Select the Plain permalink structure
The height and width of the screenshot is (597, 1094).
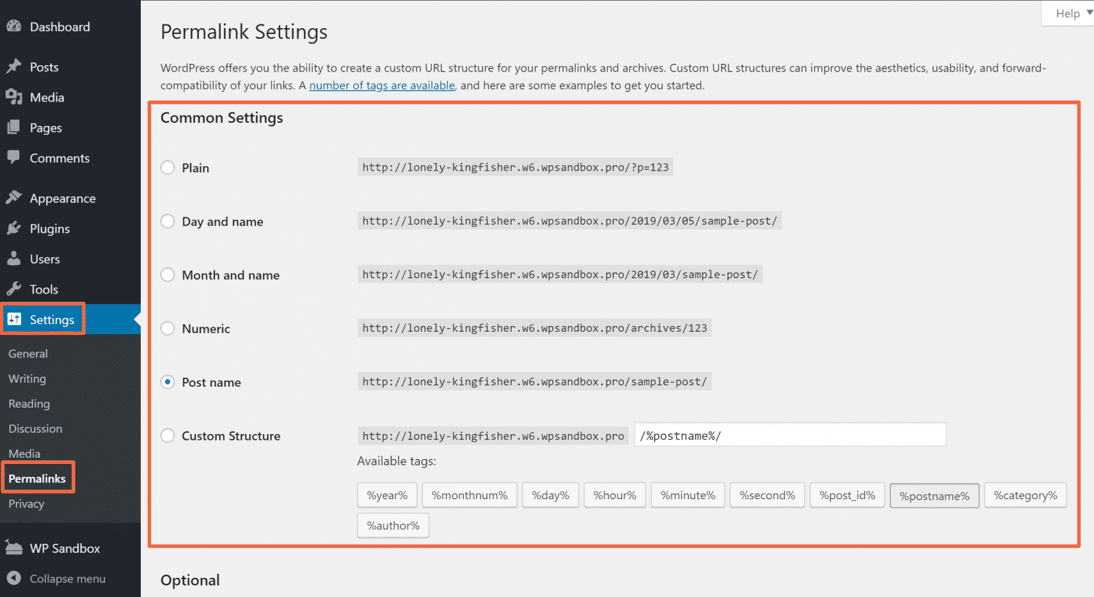click(167, 167)
